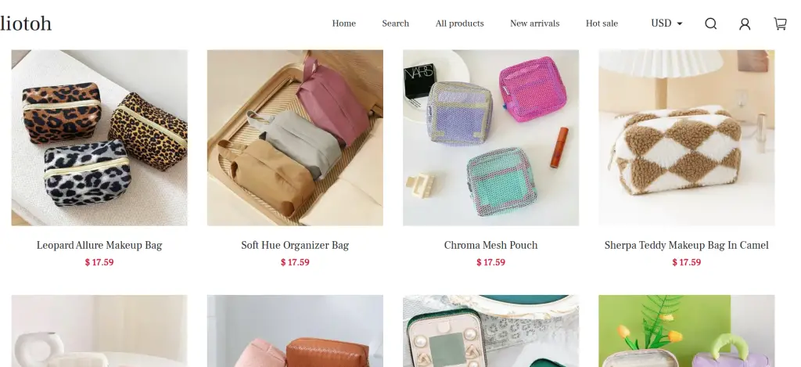The width and height of the screenshot is (801, 367).
Task: Open Soft Hue Organizer Bag title
Action: click(295, 246)
